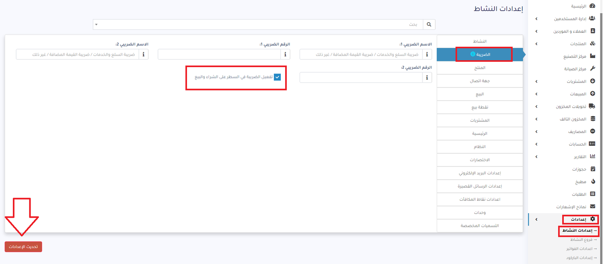Open the إعدادات البريد الإلكتروني tab
This screenshot has height=264, width=603.
pos(479,173)
